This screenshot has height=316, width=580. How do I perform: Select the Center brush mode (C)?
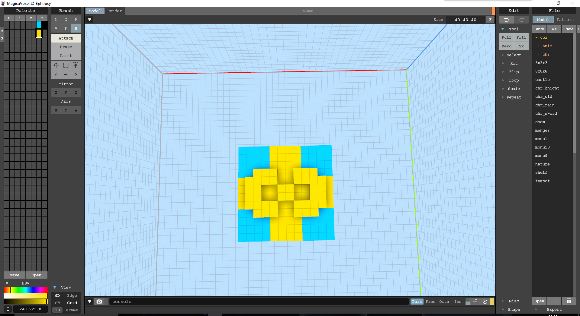click(66, 20)
